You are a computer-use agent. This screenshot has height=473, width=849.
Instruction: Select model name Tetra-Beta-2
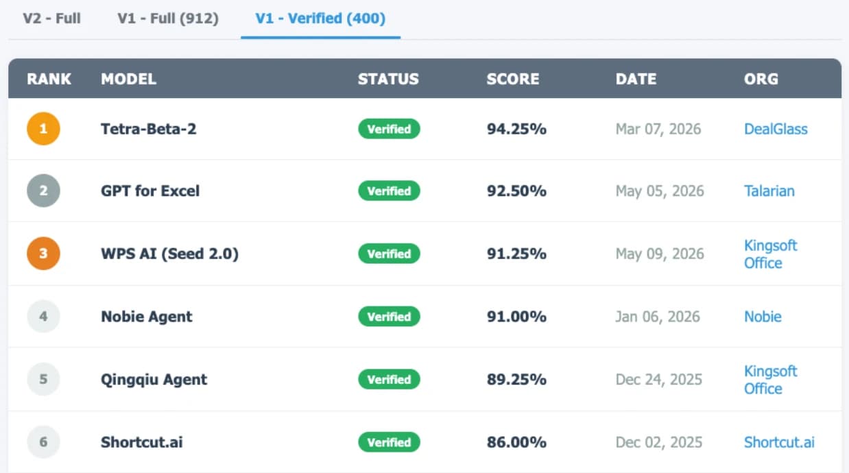coord(149,129)
